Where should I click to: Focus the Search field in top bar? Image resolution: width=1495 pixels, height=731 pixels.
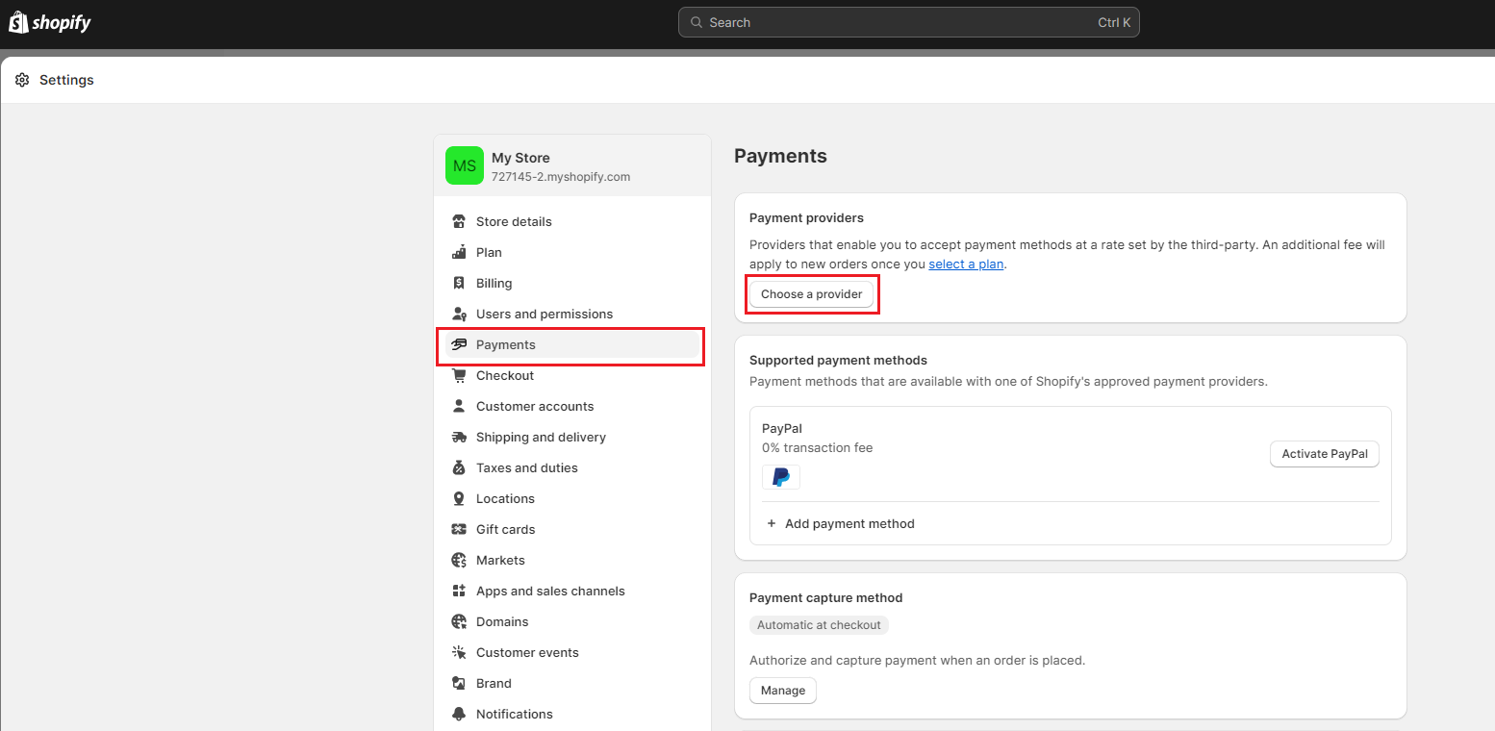[909, 22]
